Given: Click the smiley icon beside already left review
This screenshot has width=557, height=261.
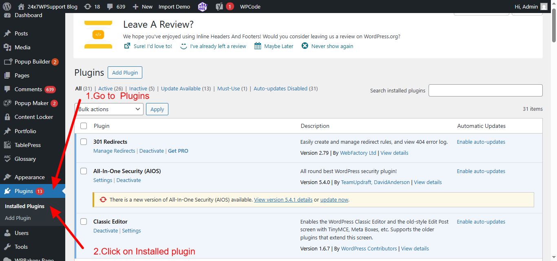Looking at the screenshot, I should pos(183,46).
